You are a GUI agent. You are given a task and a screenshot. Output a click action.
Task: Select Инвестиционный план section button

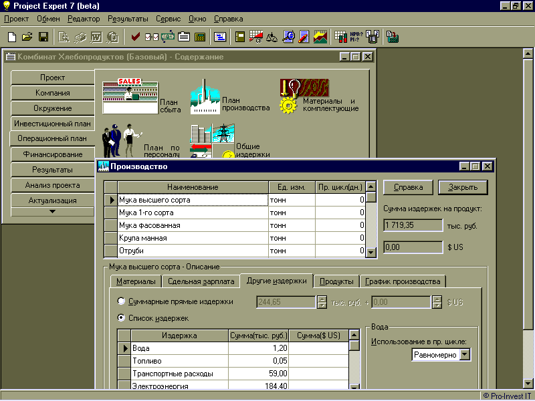pos(53,124)
